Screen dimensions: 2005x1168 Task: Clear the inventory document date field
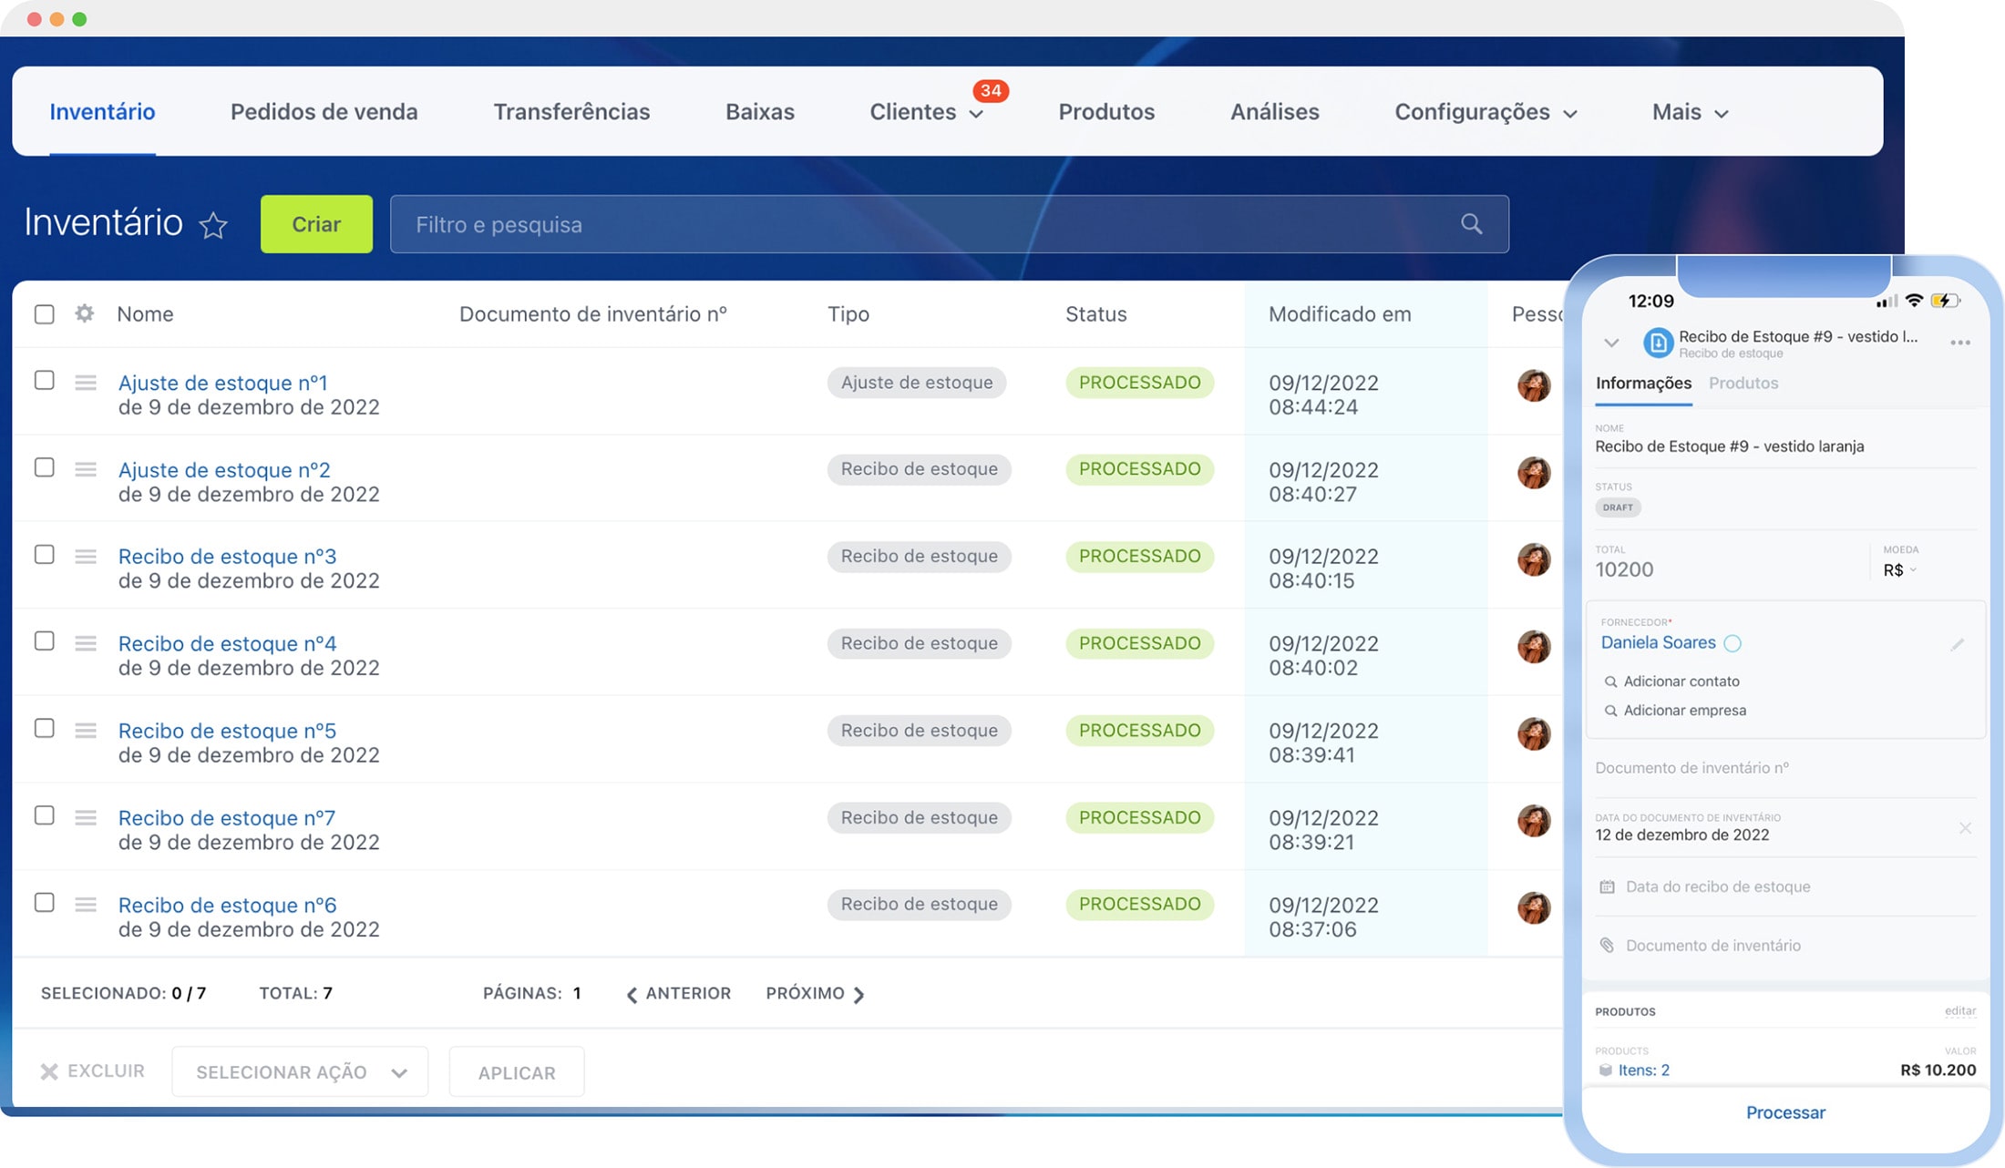click(x=1965, y=828)
